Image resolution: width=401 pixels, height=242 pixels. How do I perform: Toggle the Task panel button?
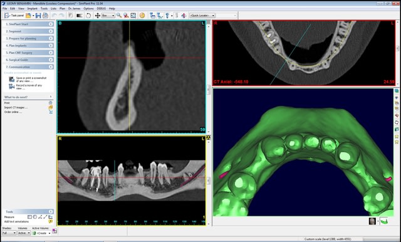(x=14, y=16)
